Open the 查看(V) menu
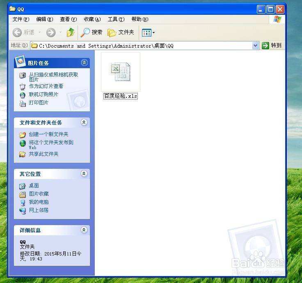This screenshot has width=302, height=283. coord(69,19)
